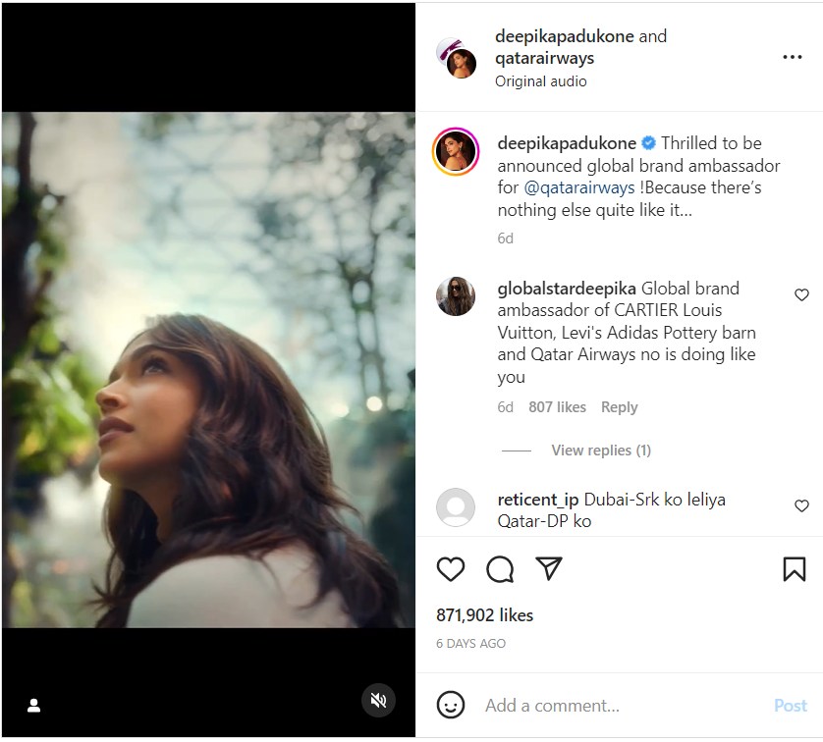Open the emoji picker in comment box
Viewport: 823px width, 742px height.
coord(451,705)
